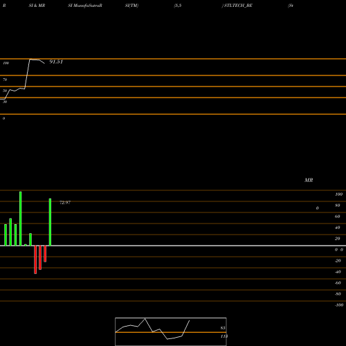The image size is (346, 346).
Task: Click the value 118 in mini chart
Action: tap(224, 336)
